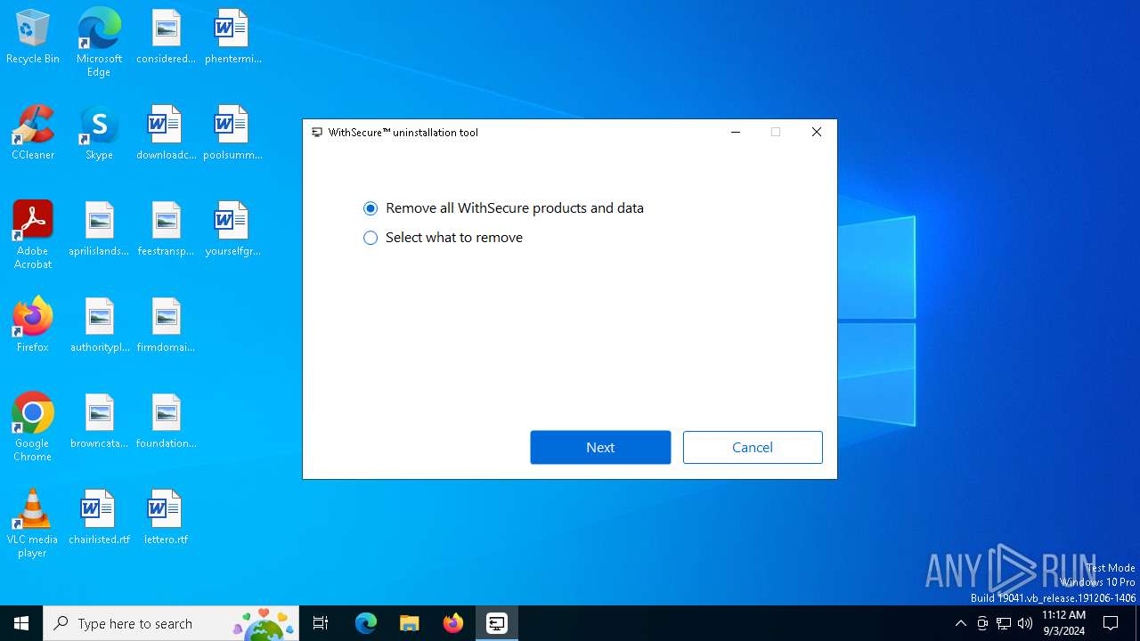
Task: Choose the Select what to remove option
Action: tap(443, 238)
